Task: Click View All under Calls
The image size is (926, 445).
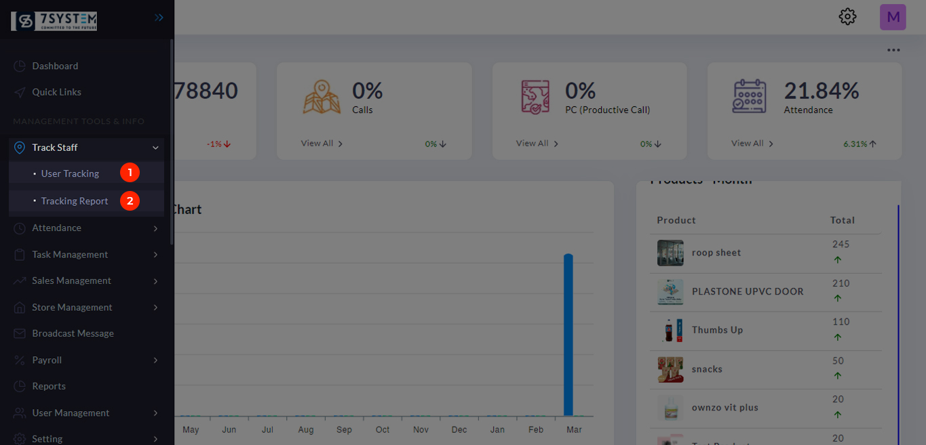Action: click(322, 144)
